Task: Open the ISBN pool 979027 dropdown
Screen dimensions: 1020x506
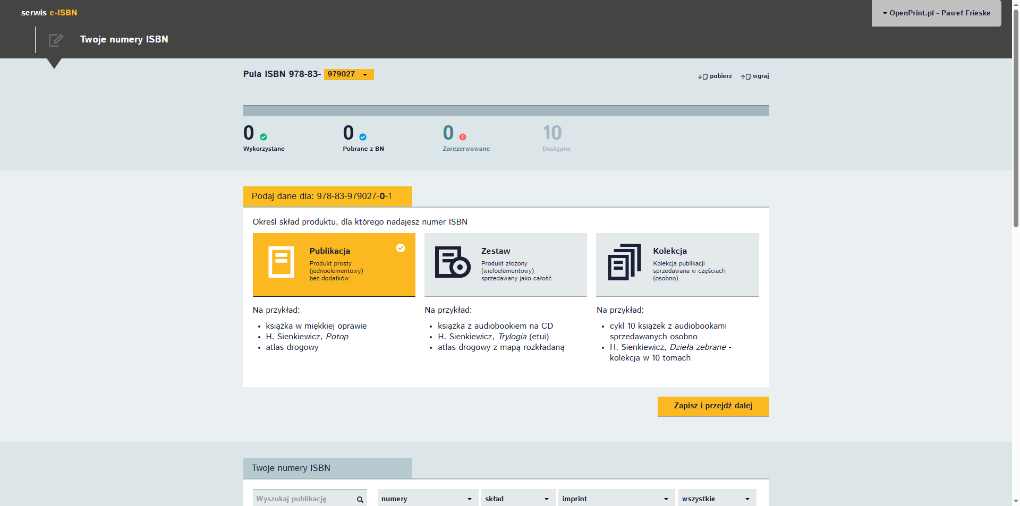Action: click(x=348, y=74)
